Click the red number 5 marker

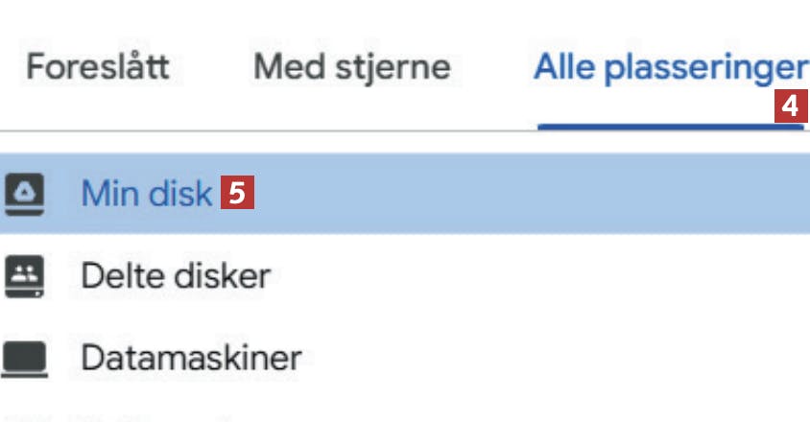[237, 195]
